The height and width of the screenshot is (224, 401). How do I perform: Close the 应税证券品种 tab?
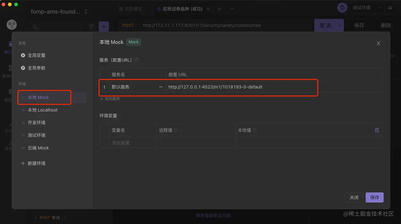[x=208, y=9]
